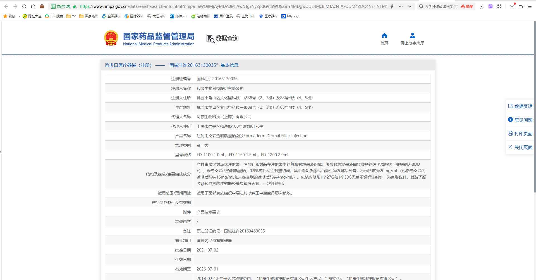Expand the favorites dropdown arrow

point(19,16)
